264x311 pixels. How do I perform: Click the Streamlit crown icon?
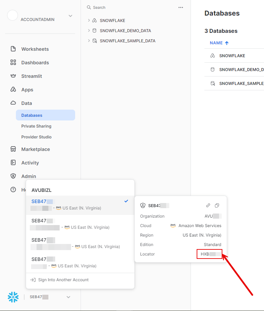click(13, 76)
